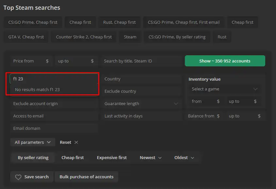
Task: Focus the Balance from input field
Action: click(x=204, y=116)
